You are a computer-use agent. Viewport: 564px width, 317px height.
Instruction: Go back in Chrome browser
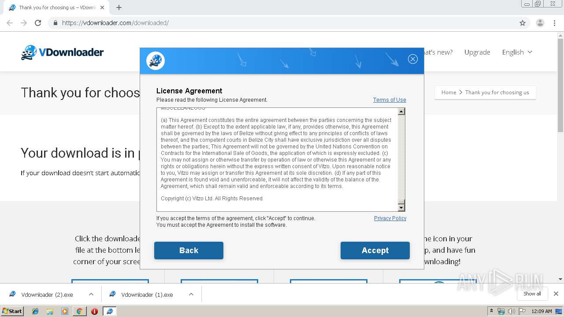[x=10, y=23]
